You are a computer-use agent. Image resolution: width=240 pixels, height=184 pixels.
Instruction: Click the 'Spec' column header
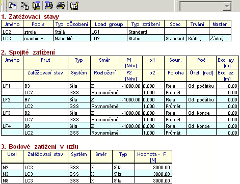pyautogui.click(x=175, y=24)
